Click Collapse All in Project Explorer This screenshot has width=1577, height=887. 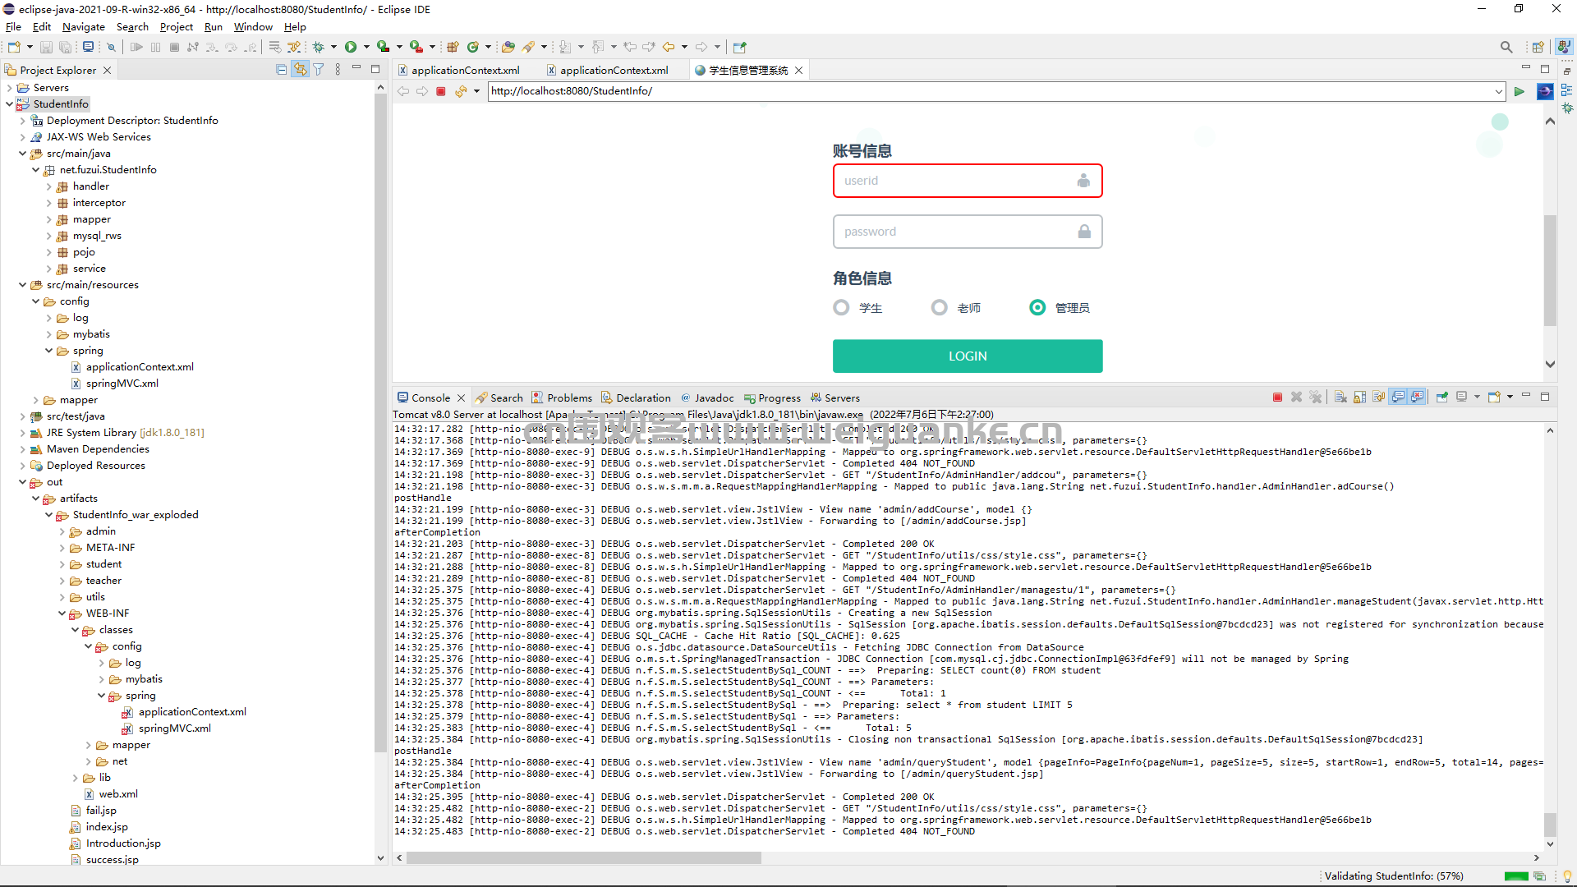[x=282, y=70]
